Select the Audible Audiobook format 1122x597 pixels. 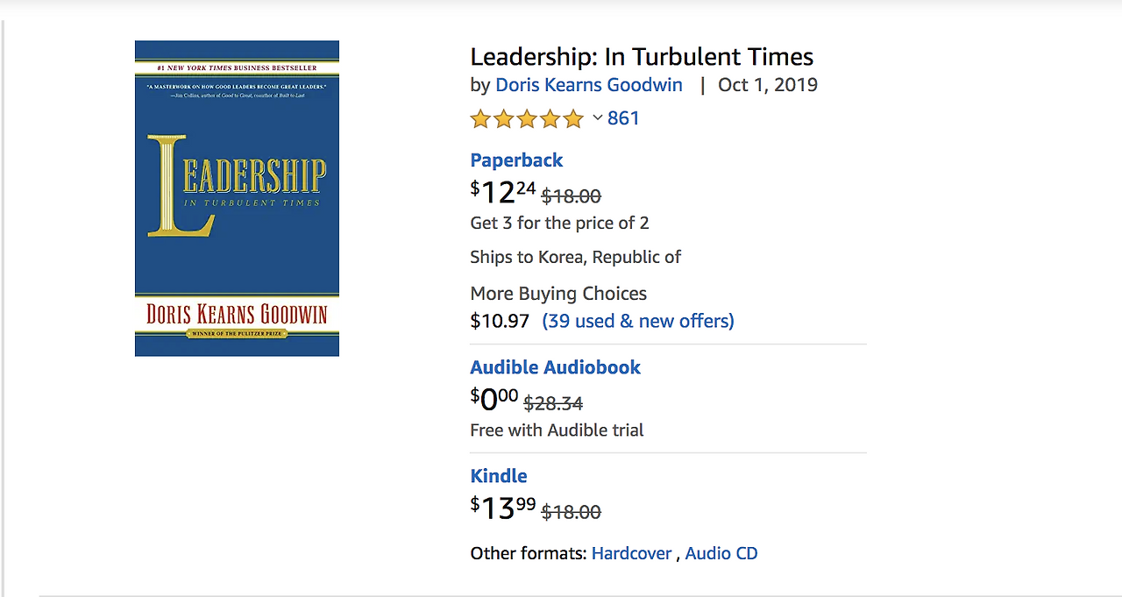click(555, 367)
